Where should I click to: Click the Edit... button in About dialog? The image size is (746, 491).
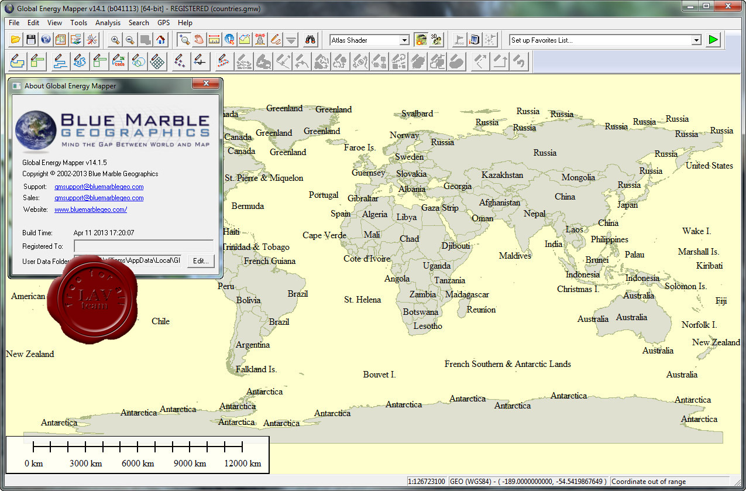pos(201,261)
